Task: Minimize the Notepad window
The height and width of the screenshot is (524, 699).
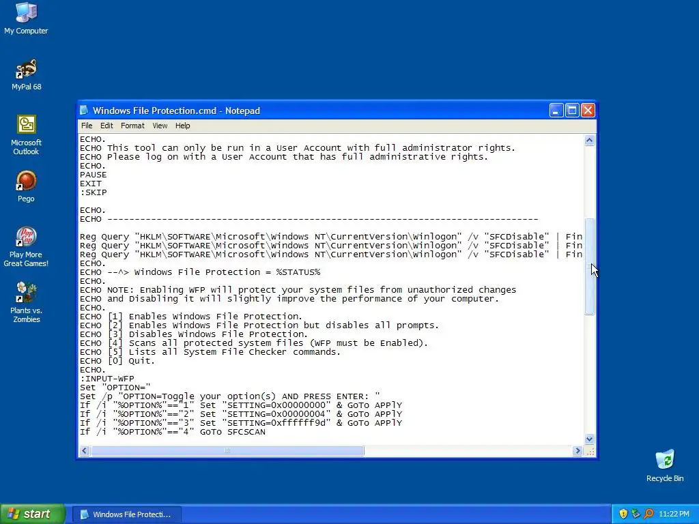Action: point(556,110)
